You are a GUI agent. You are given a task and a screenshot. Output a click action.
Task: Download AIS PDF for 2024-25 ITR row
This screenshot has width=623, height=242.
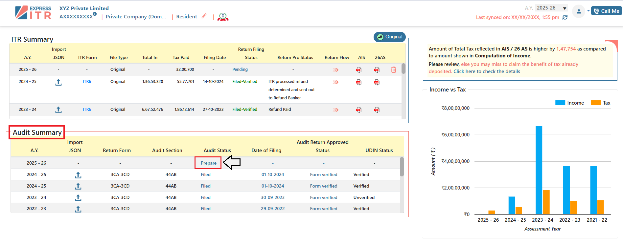click(358, 82)
